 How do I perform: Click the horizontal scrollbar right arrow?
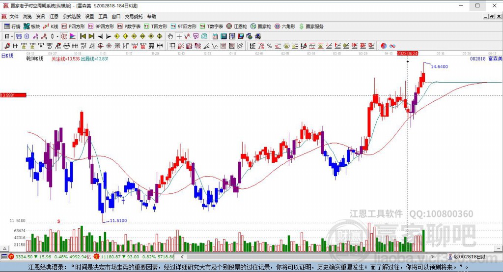[432, 257]
